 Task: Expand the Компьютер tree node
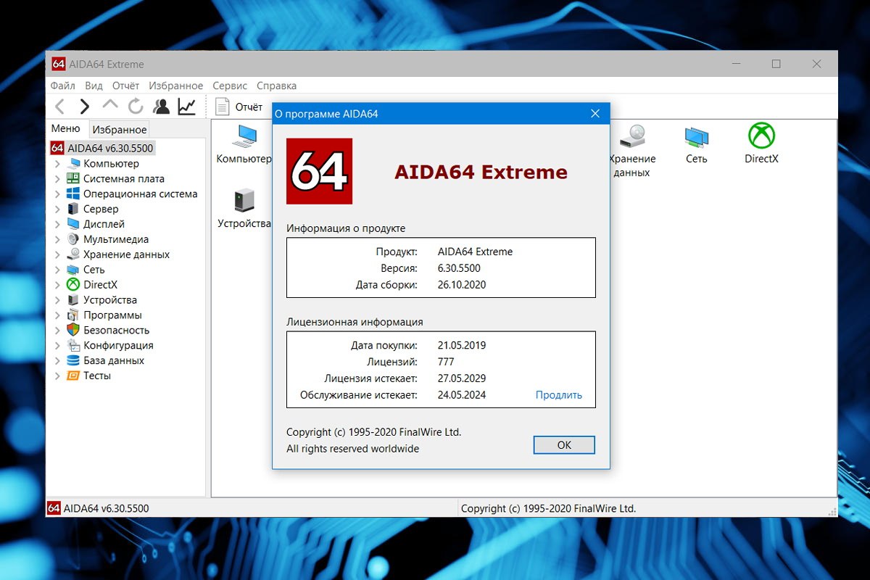click(57, 164)
